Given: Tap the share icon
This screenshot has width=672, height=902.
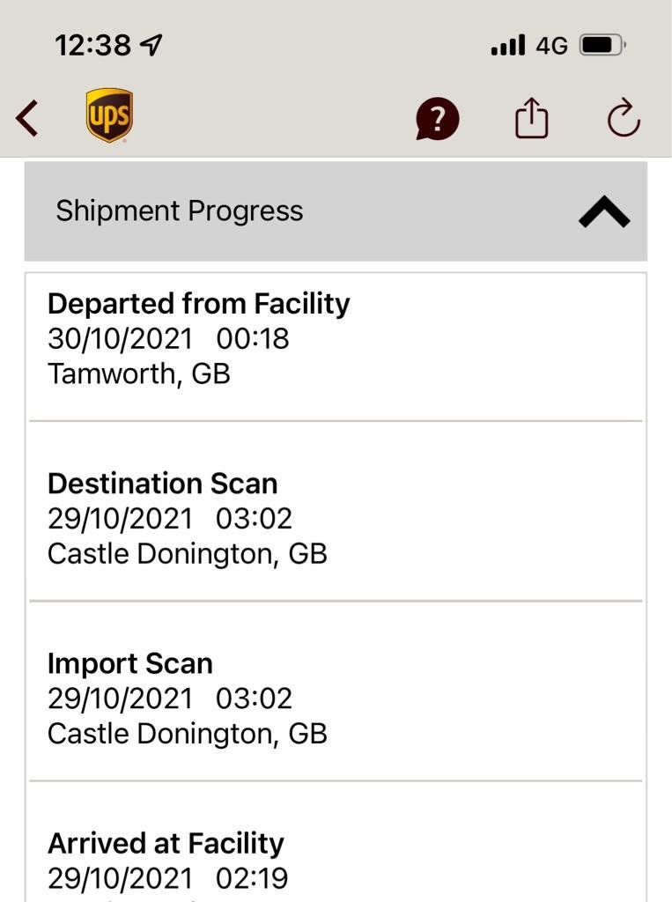Looking at the screenshot, I should [x=531, y=118].
